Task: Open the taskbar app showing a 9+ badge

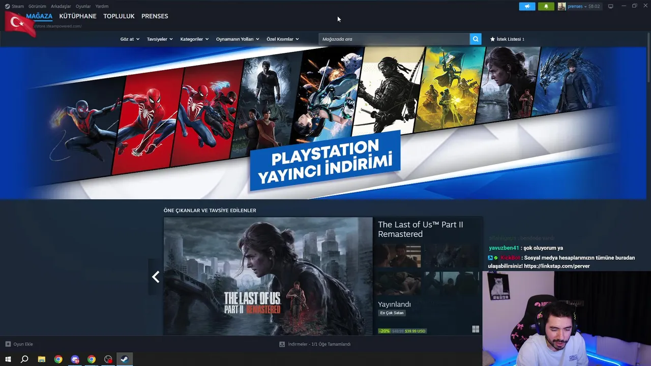Action: click(75, 359)
